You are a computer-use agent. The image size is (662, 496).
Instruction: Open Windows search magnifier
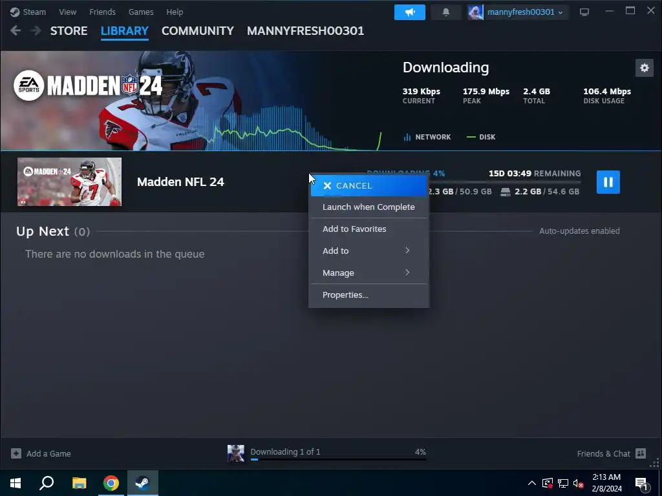pyautogui.click(x=47, y=483)
